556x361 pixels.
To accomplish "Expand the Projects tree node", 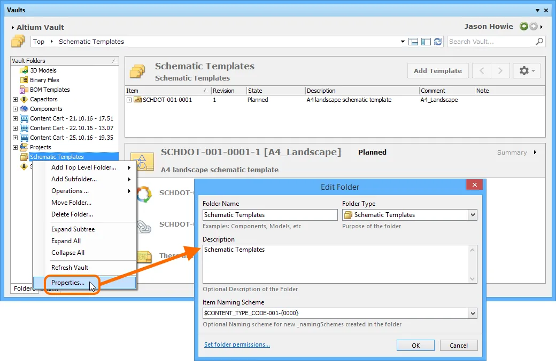I will point(16,147).
